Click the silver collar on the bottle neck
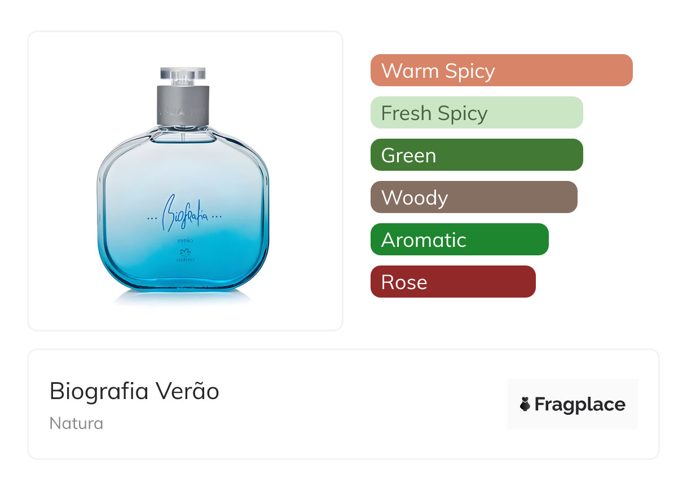This screenshot has width=687, height=487. click(183, 105)
